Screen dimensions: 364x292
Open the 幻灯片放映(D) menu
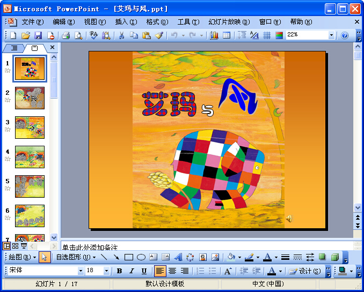[x=229, y=22]
